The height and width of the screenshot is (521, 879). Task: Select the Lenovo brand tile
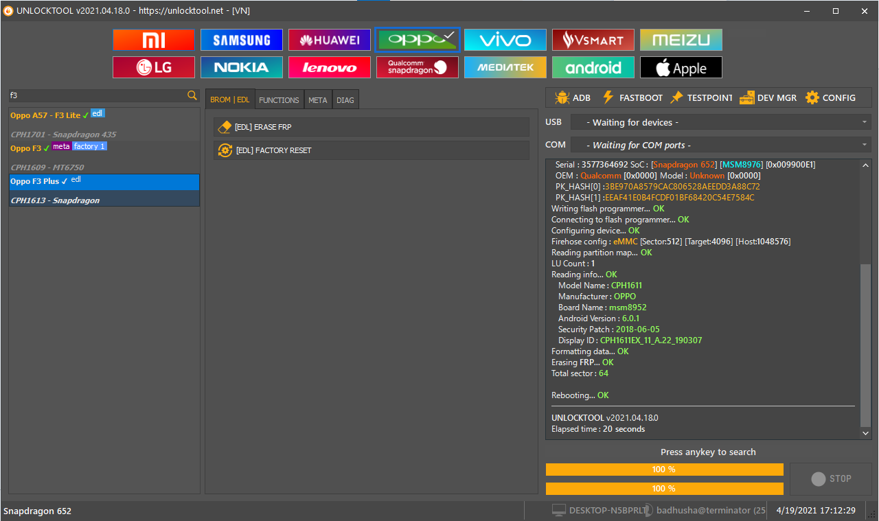(330, 67)
